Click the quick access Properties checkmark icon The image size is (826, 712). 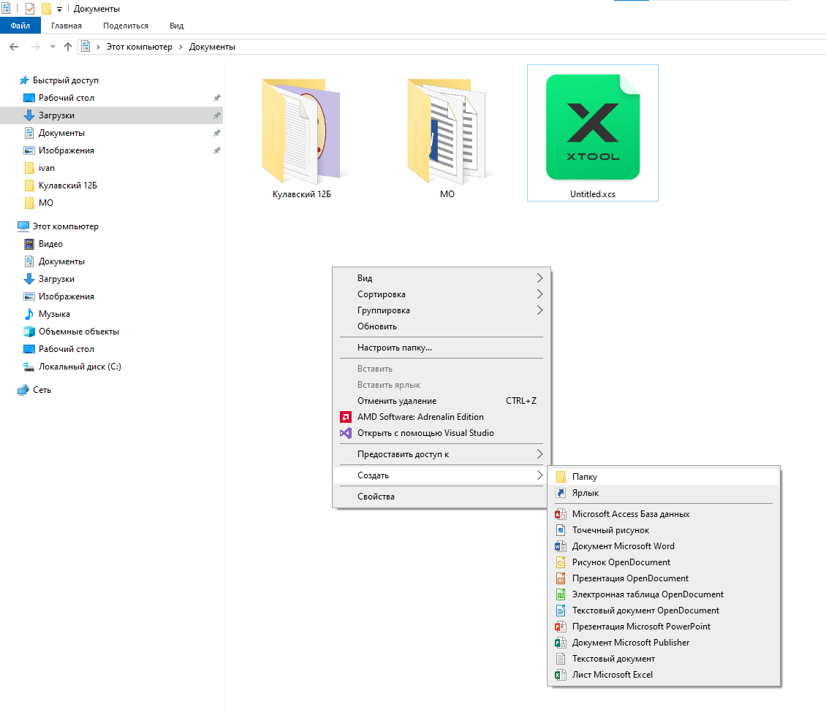(x=30, y=9)
